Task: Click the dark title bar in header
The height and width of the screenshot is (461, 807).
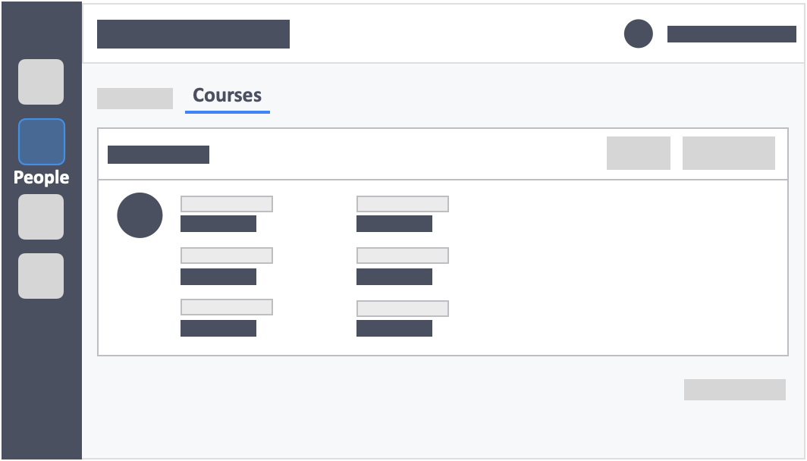Action: pos(193,34)
